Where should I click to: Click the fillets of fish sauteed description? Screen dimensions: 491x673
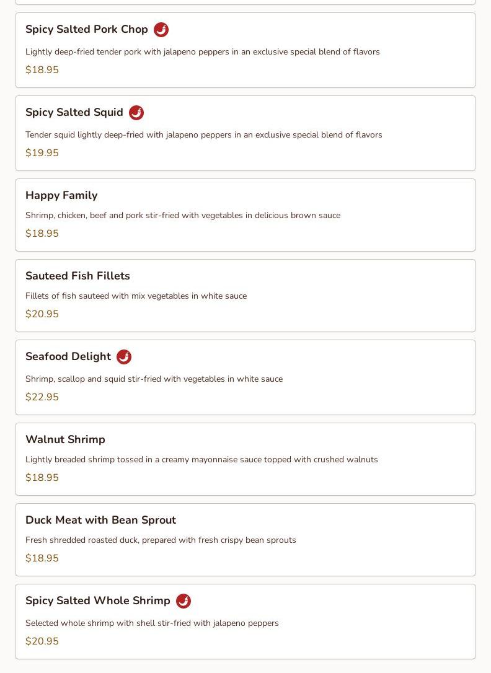(136, 296)
